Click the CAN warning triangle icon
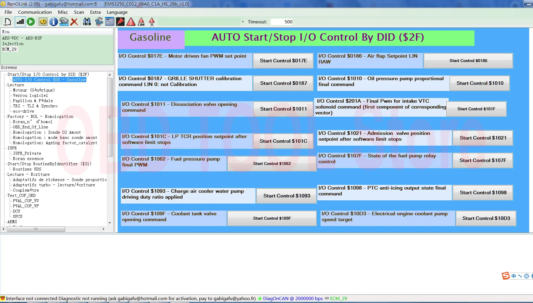 click(x=141, y=22)
